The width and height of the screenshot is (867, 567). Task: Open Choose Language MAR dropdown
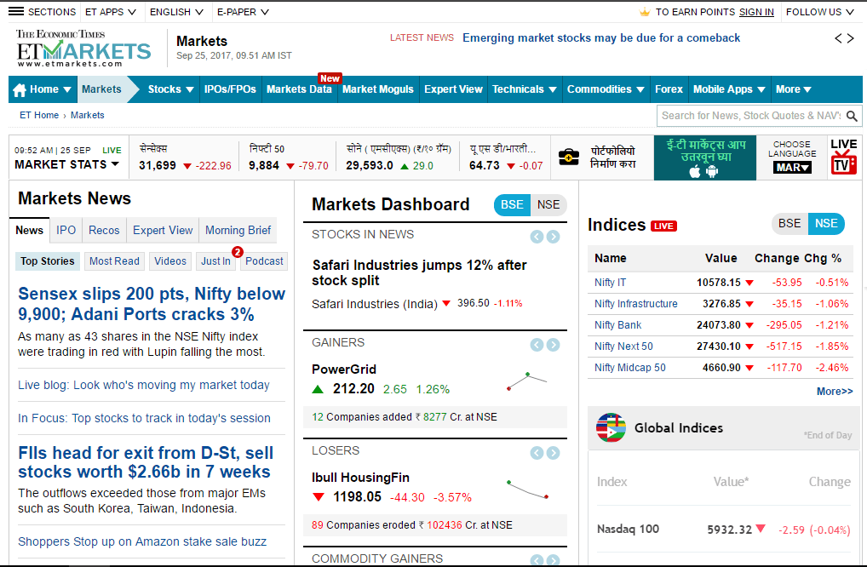[x=792, y=168]
